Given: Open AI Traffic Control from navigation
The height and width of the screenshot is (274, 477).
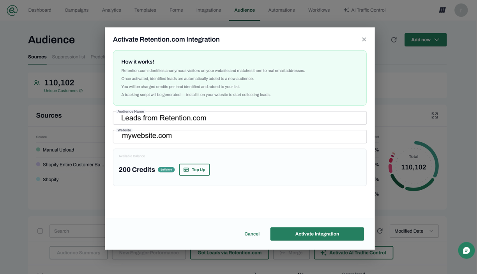Looking at the screenshot, I should (x=364, y=10).
